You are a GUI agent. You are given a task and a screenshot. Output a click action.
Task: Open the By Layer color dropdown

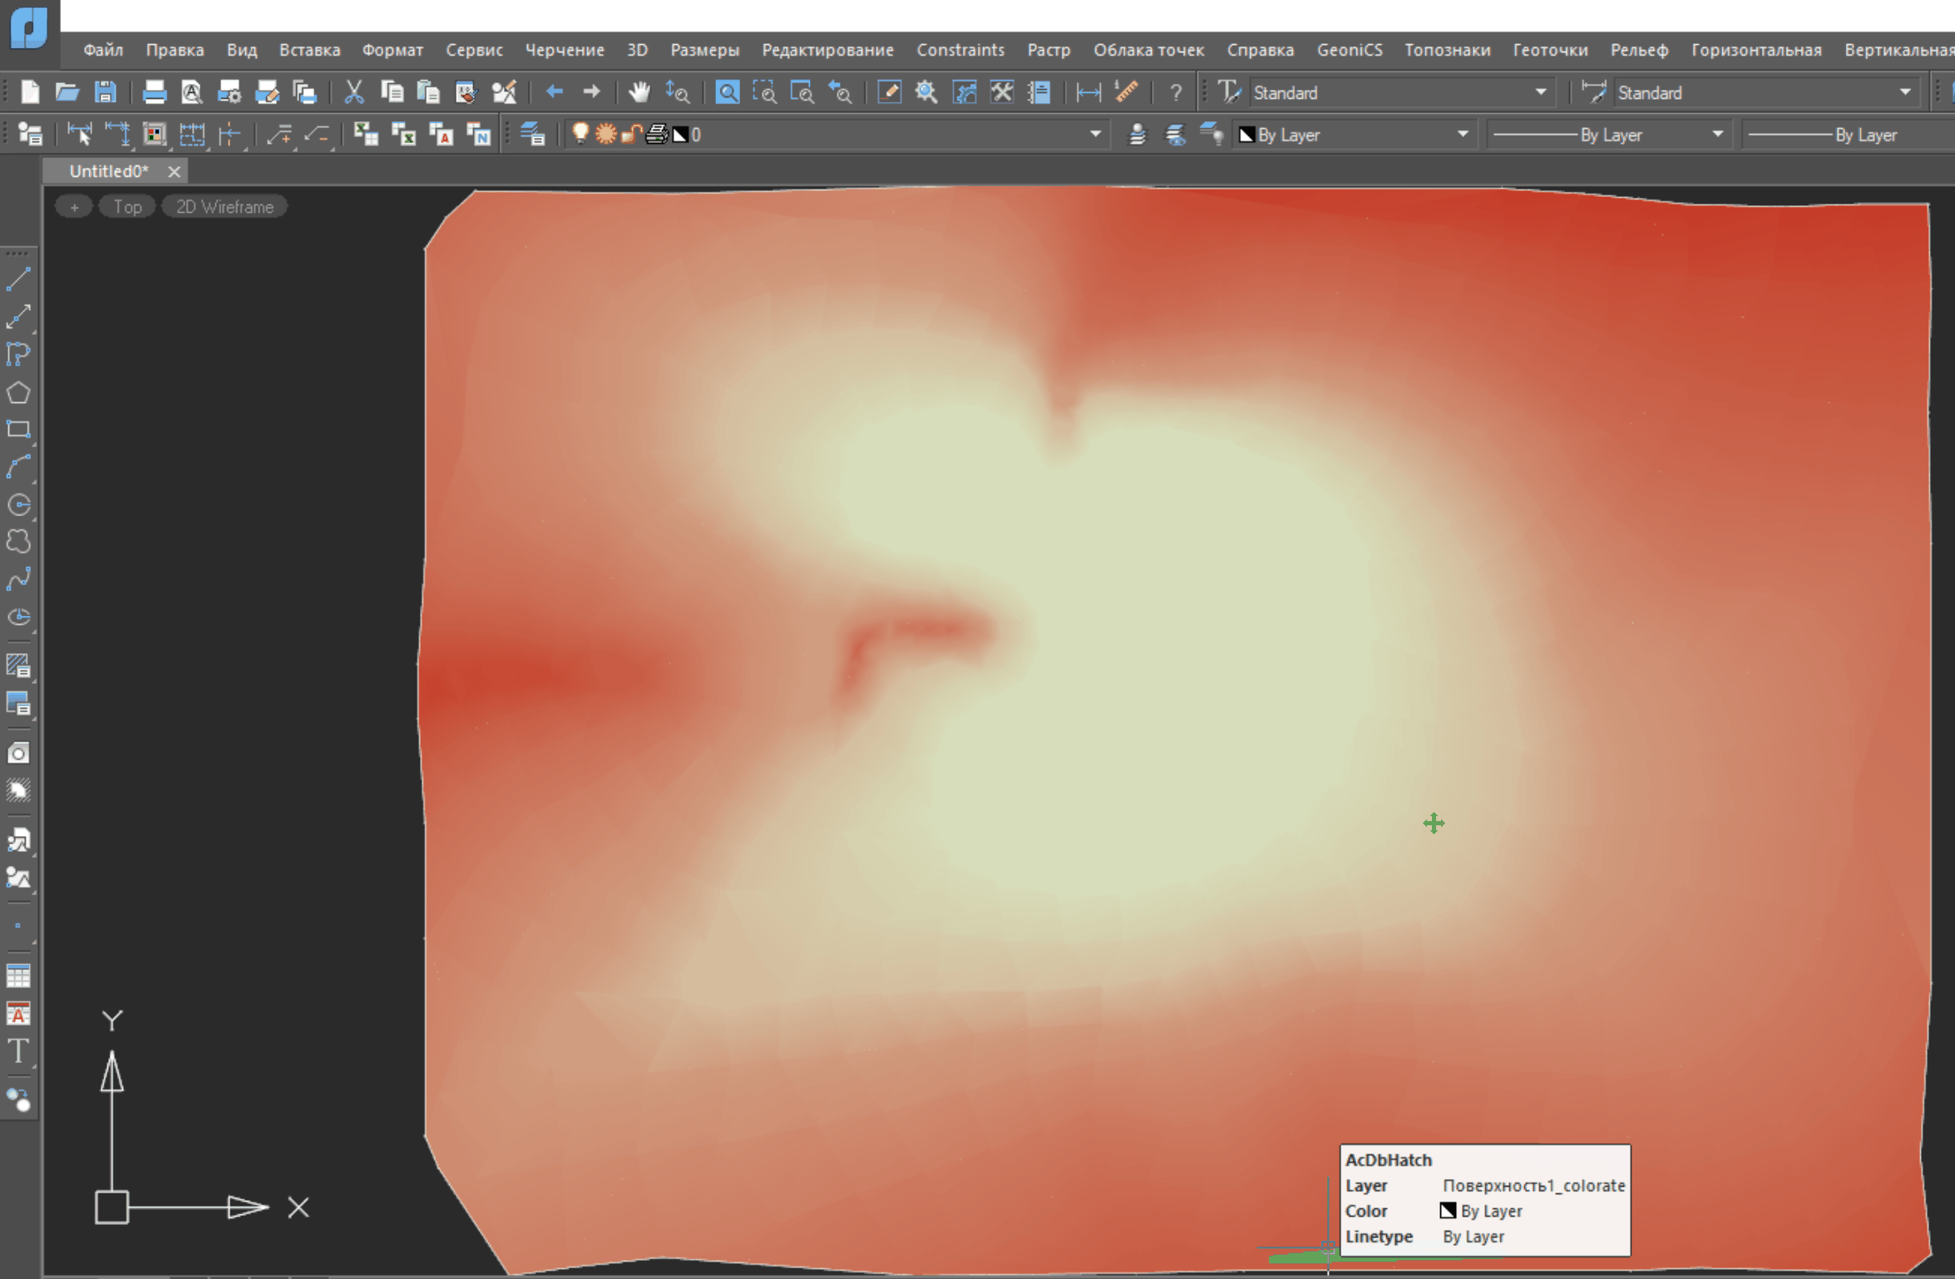coord(1462,134)
